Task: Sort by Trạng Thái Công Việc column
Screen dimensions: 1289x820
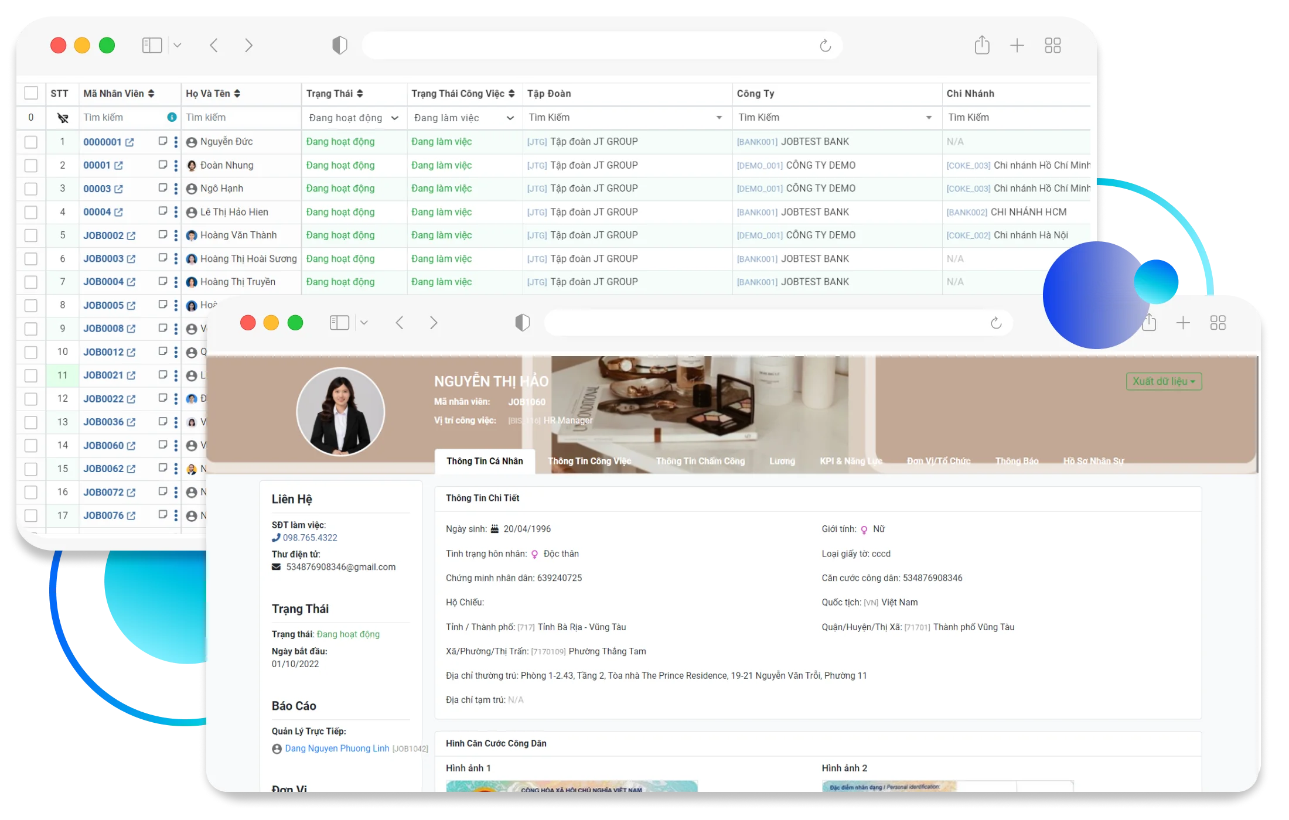Action: (511, 94)
